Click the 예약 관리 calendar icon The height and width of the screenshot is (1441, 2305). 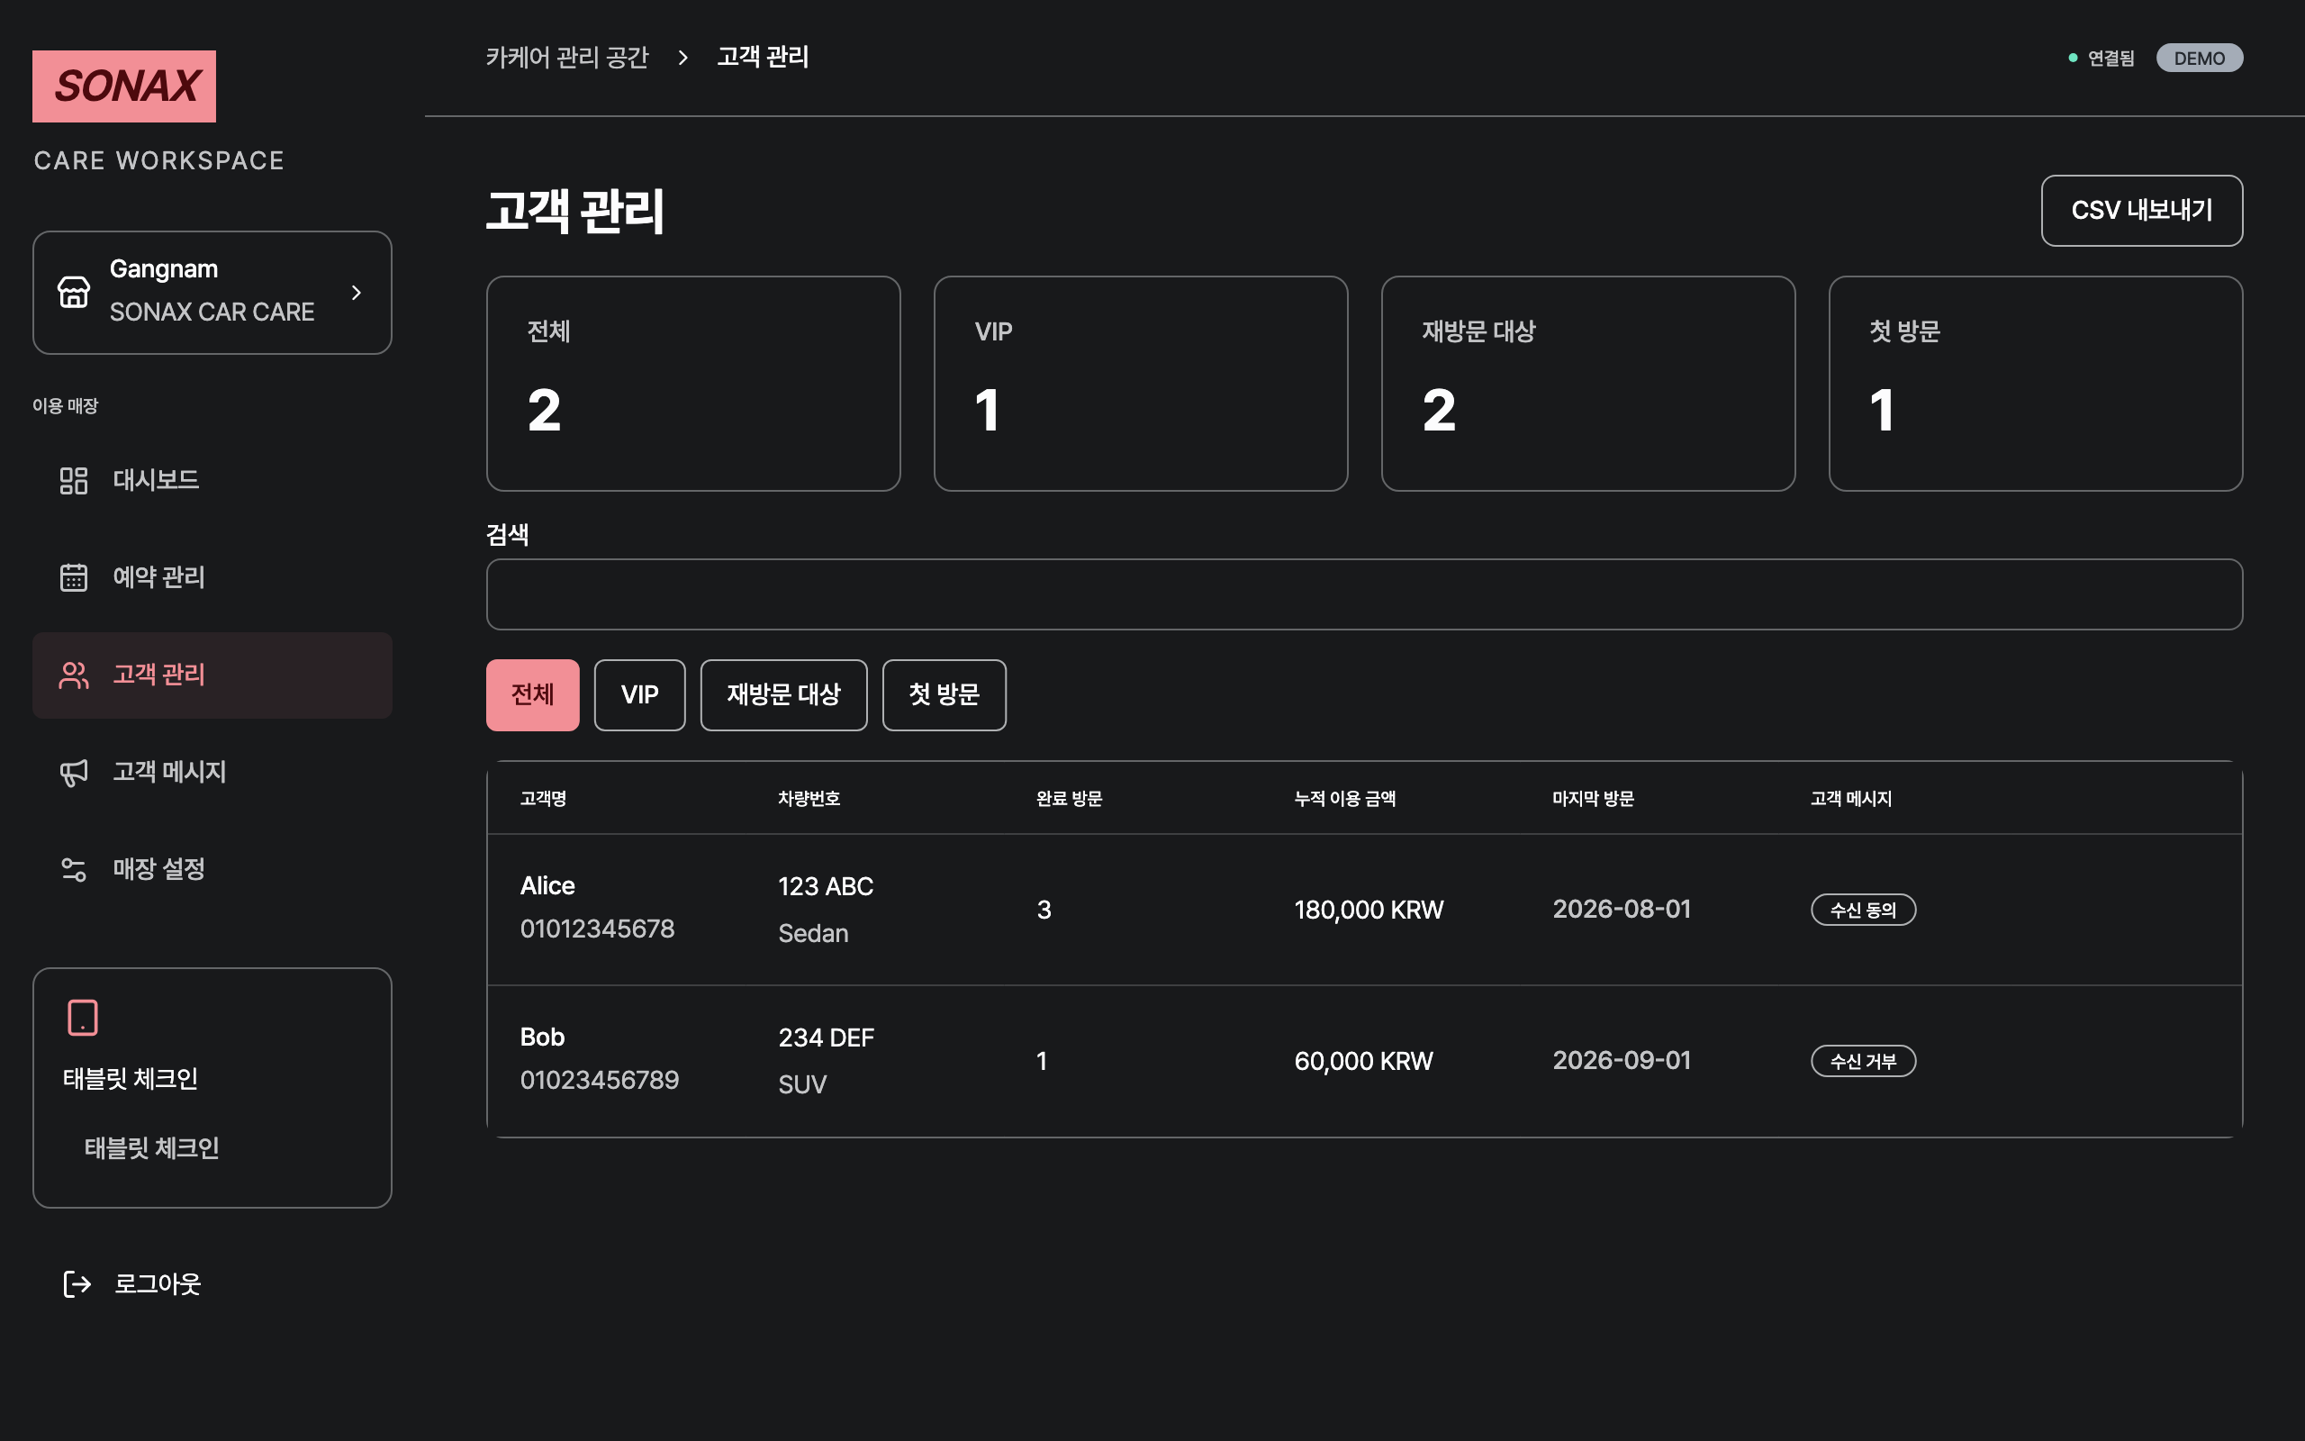coord(73,577)
